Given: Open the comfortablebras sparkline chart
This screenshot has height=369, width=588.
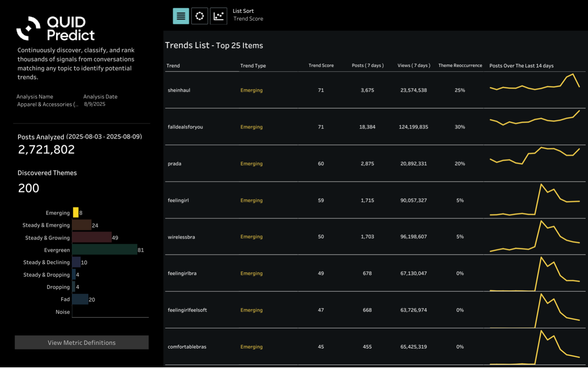Looking at the screenshot, I should [535, 347].
